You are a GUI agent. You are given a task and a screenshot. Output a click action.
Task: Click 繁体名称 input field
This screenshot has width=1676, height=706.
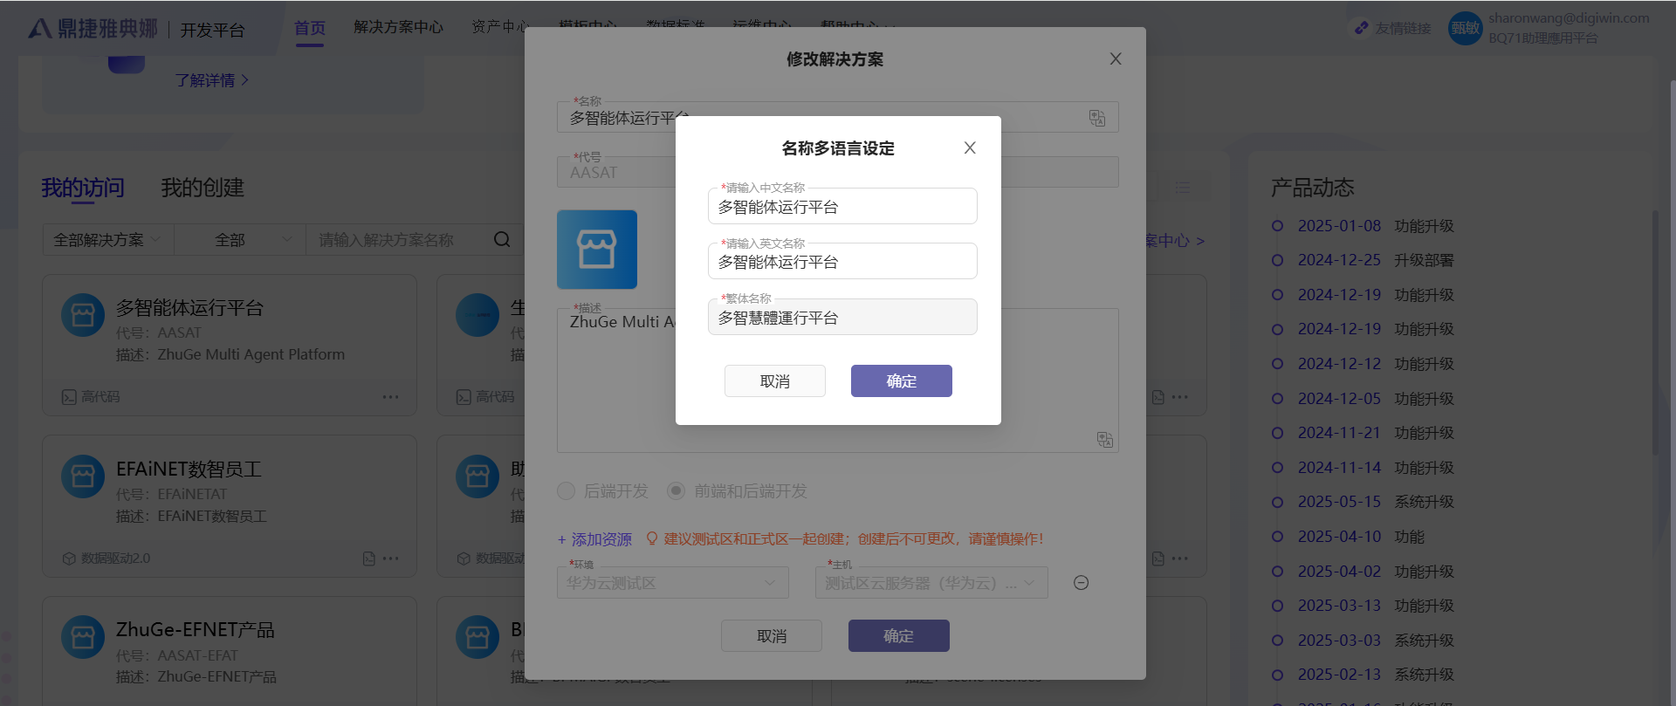tap(842, 318)
